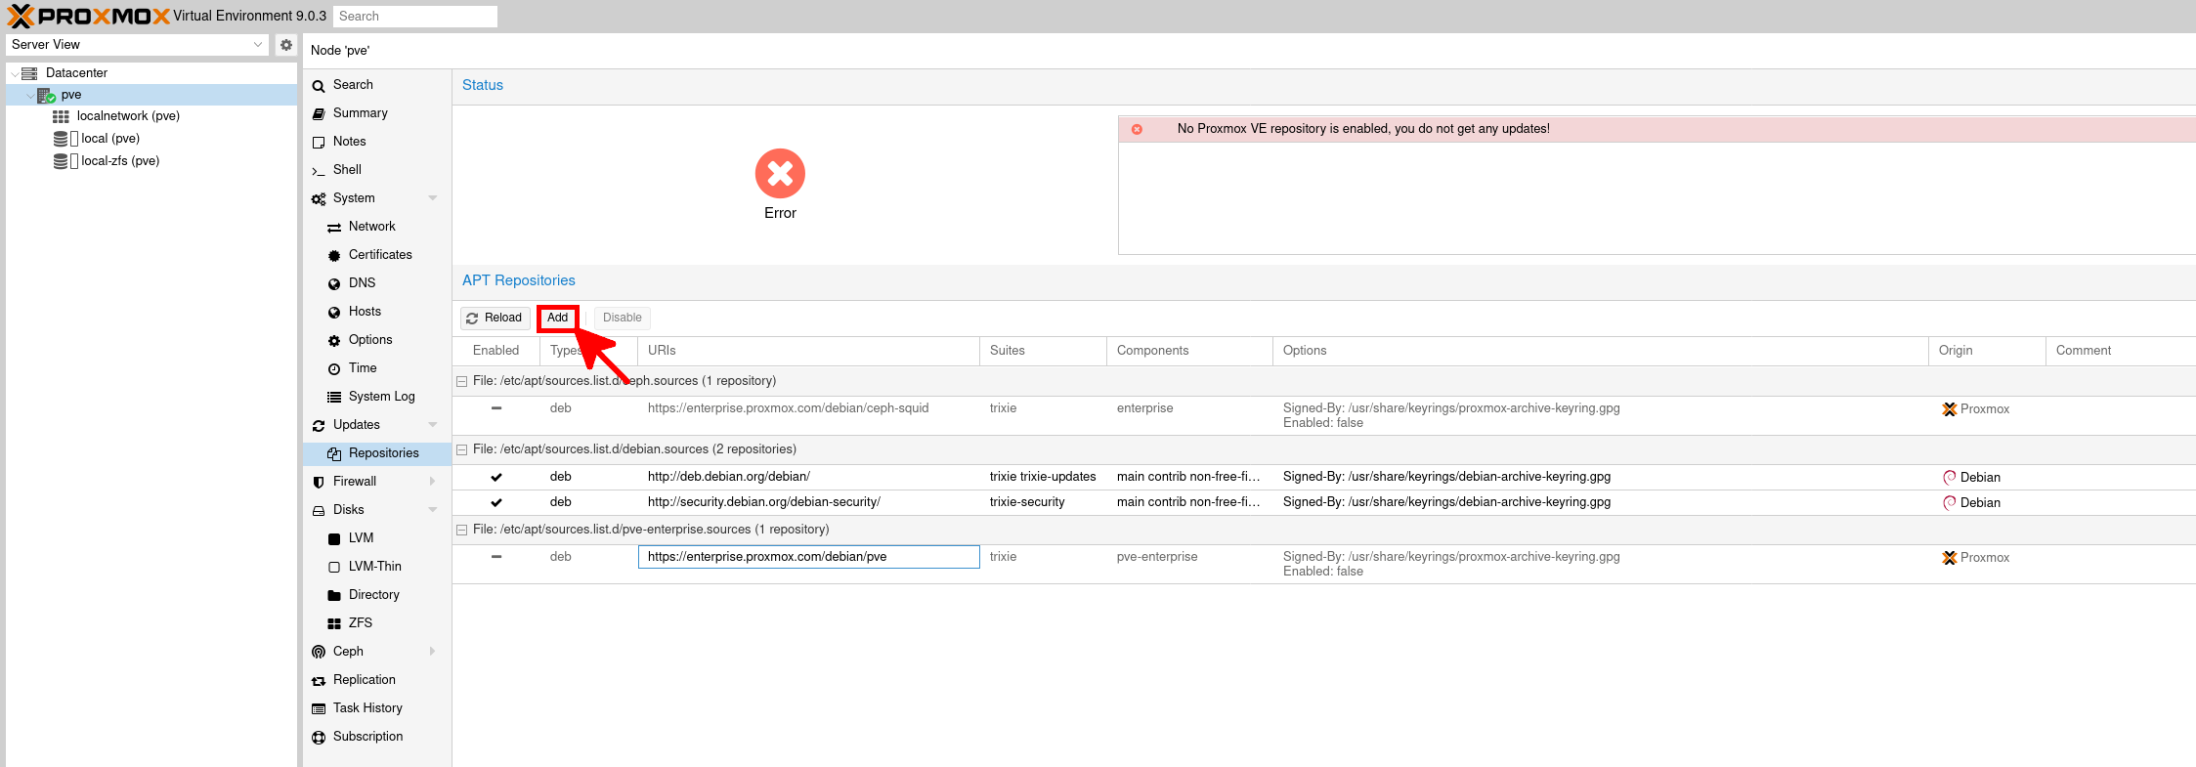Click the local-zfs (pve) storage icon
Viewport: 2196px width, 767px height.
pyautogui.click(x=61, y=161)
